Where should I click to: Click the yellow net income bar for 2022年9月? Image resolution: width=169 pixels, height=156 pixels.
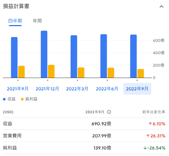pyautogui.click(x=141, y=73)
